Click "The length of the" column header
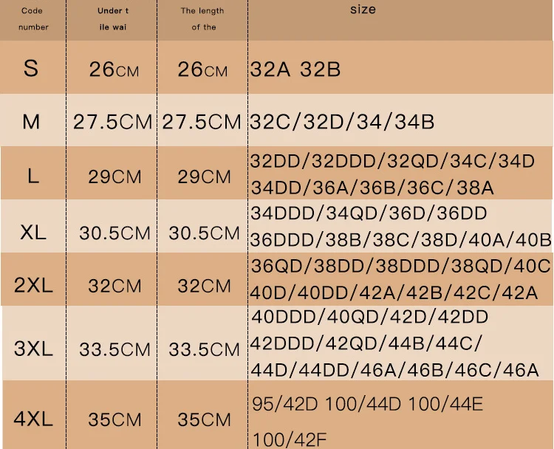 pyautogui.click(x=202, y=19)
